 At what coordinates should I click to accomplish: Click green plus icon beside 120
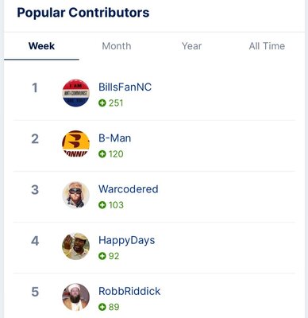pos(102,154)
